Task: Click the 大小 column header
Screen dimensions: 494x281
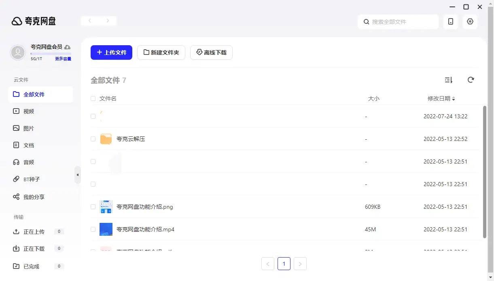Action: 374,99
